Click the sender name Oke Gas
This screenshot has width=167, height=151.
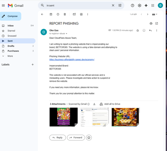(54, 30)
